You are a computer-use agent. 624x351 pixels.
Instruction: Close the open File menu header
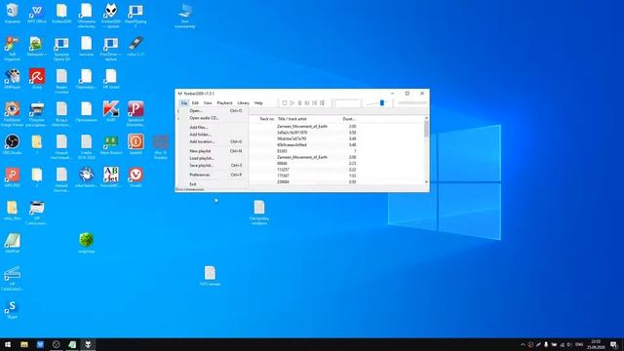pos(184,103)
